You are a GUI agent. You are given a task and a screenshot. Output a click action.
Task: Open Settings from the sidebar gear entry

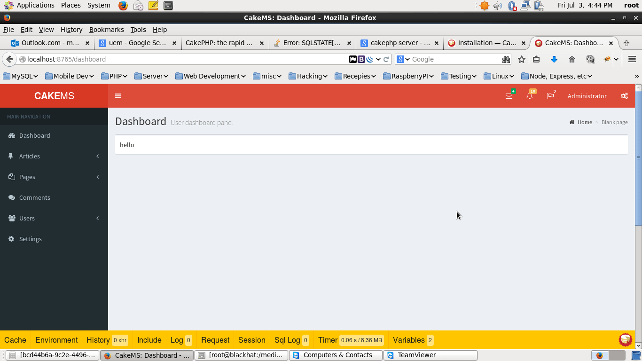tap(31, 239)
